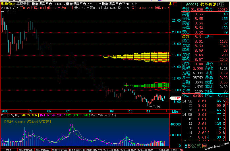This screenshot has width=230, height=151.
Task: Click the 歌华有线 label at chart top-left
Action: click(8, 4)
